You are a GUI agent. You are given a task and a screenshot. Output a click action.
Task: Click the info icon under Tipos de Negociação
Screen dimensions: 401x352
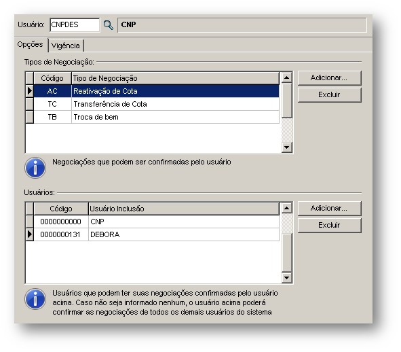pos(35,168)
